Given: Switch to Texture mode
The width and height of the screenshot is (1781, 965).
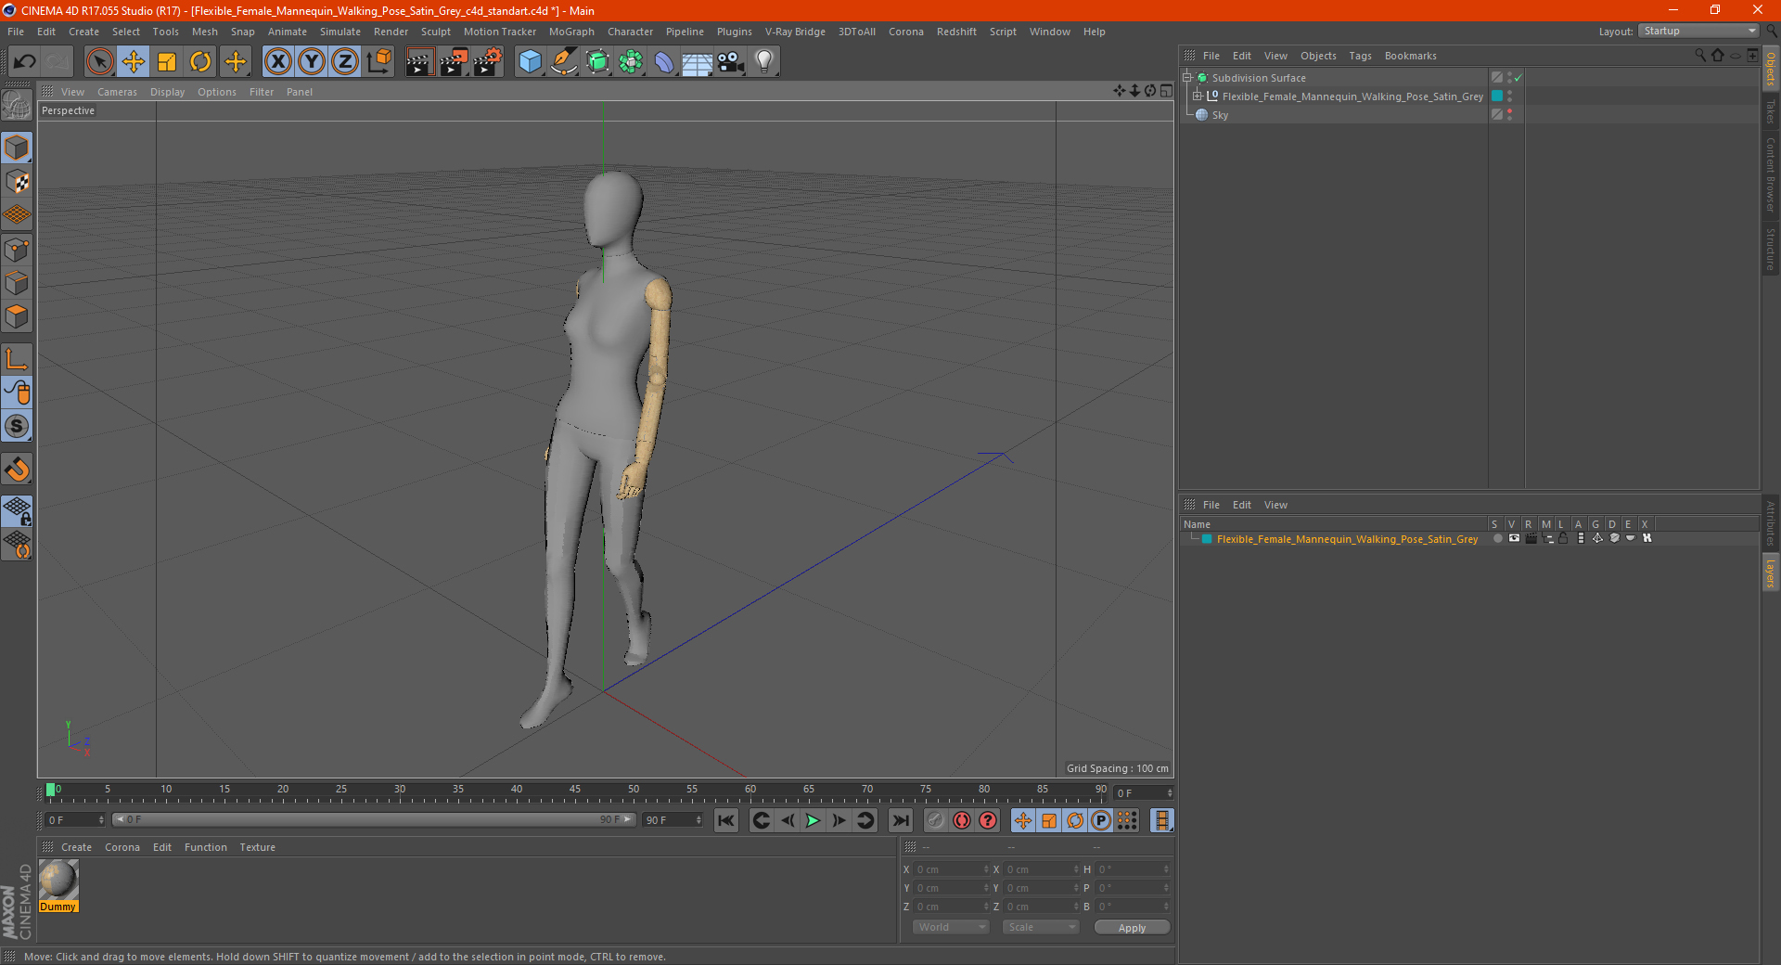Looking at the screenshot, I should coord(17,181).
